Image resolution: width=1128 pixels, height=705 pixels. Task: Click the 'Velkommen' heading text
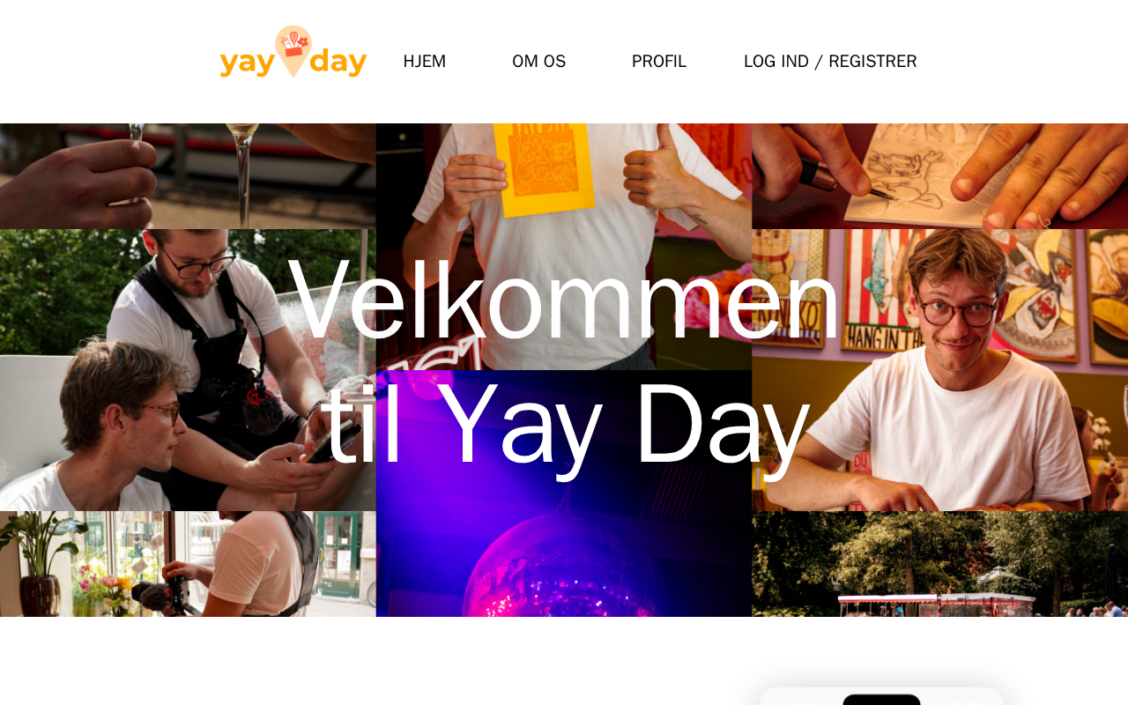pos(564,300)
